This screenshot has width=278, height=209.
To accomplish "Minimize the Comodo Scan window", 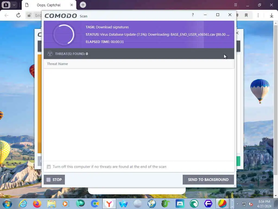I will (205, 15).
